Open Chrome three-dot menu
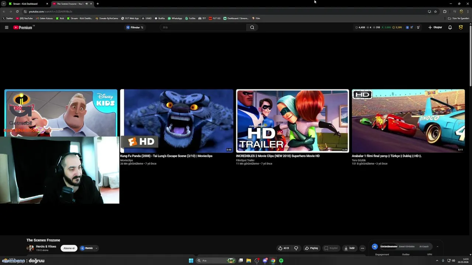Image resolution: width=472 pixels, height=265 pixels. [467, 11]
